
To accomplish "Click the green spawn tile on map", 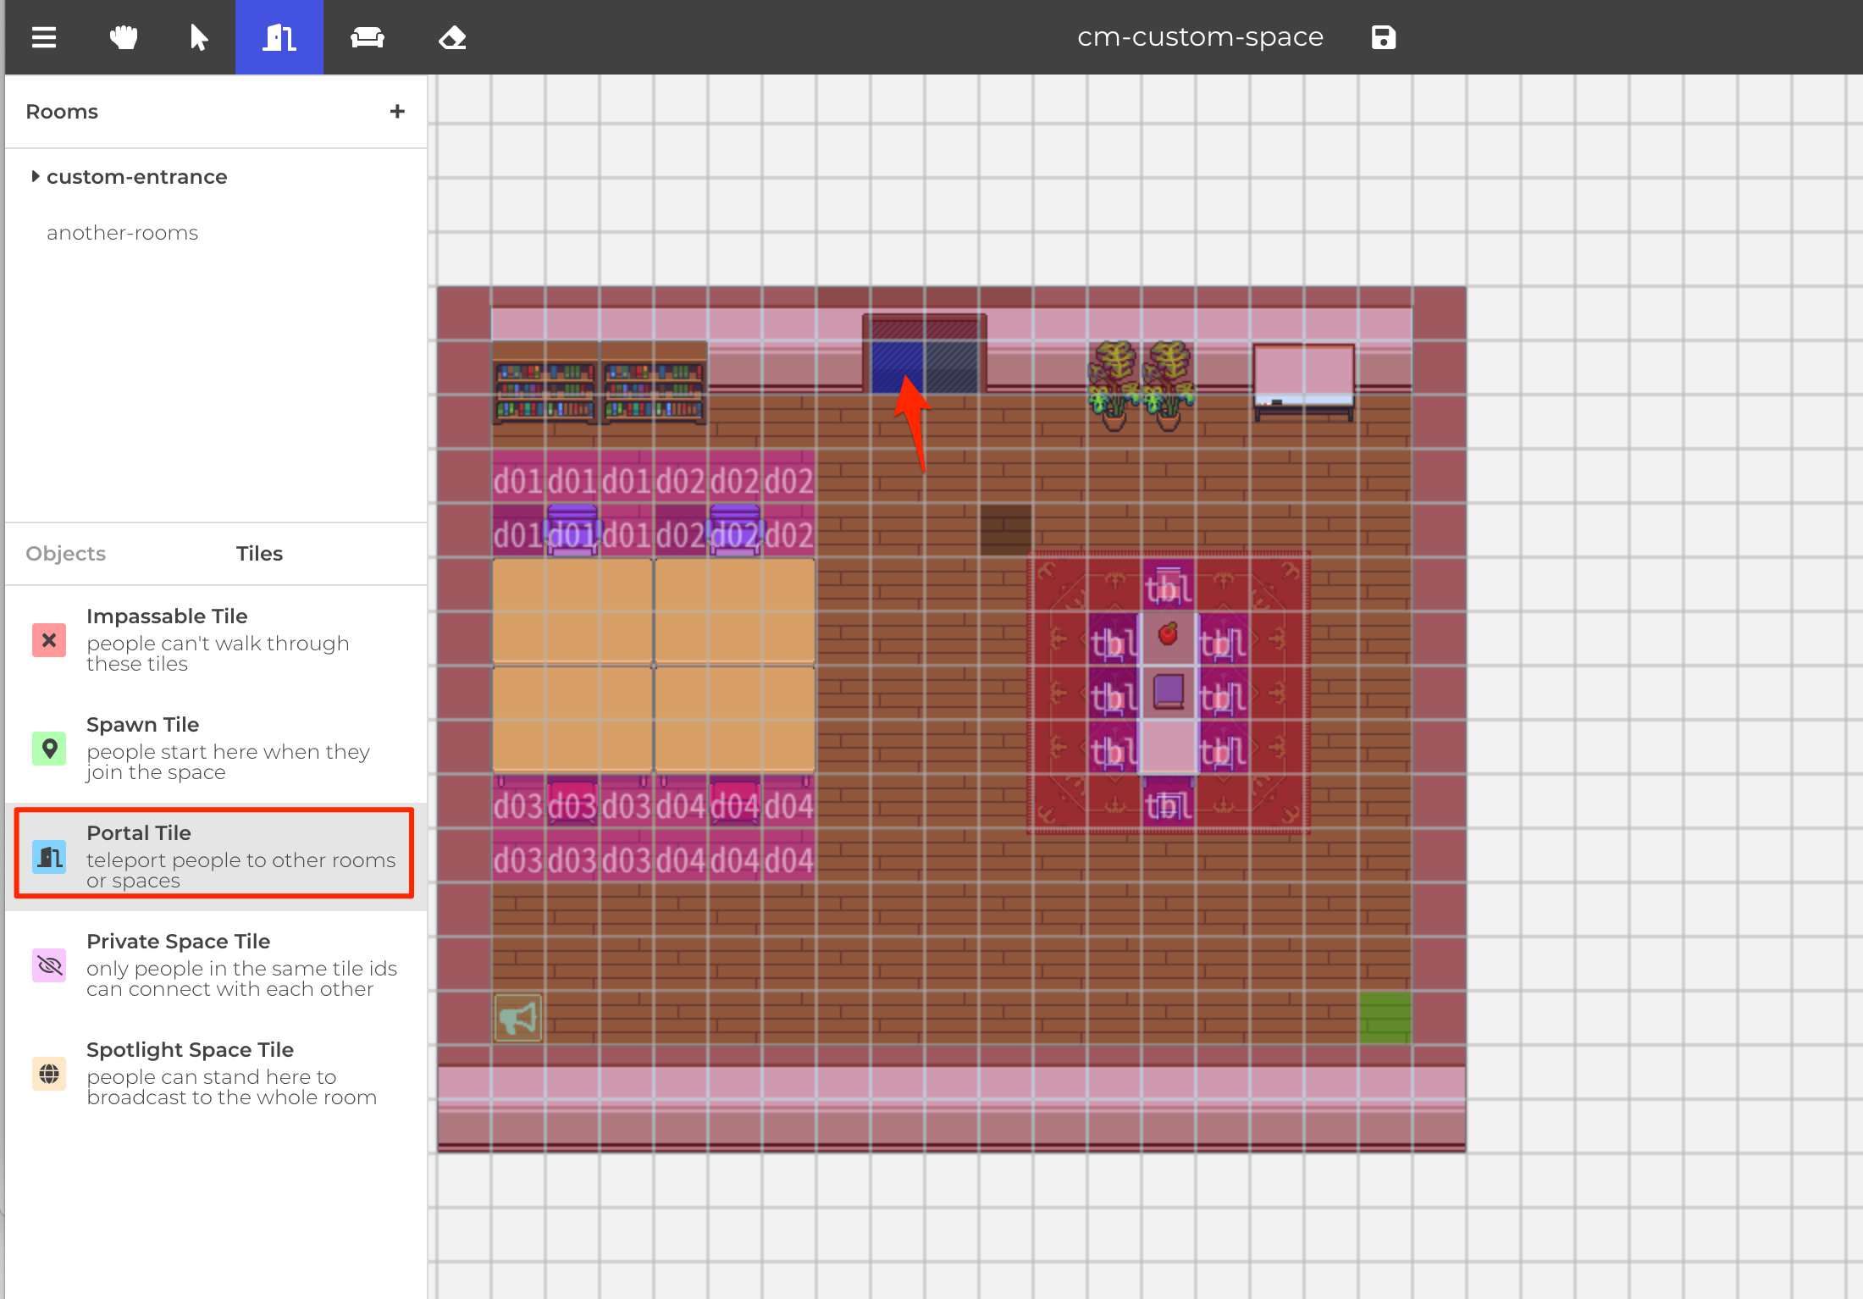I will [x=1385, y=1018].
